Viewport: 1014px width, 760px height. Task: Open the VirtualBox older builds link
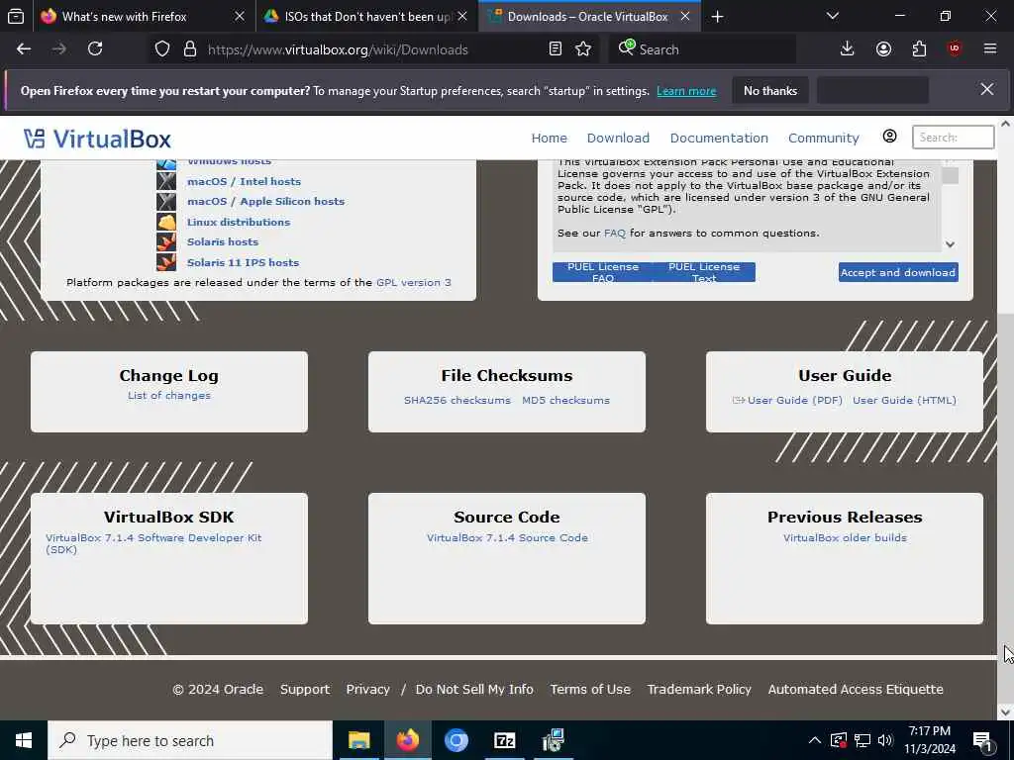[846, 537]
